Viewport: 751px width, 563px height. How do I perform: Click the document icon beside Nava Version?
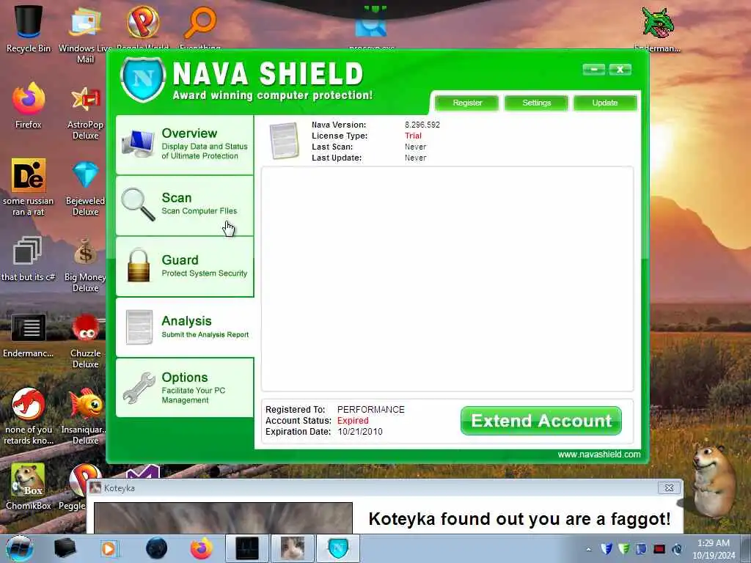(284, 141)
